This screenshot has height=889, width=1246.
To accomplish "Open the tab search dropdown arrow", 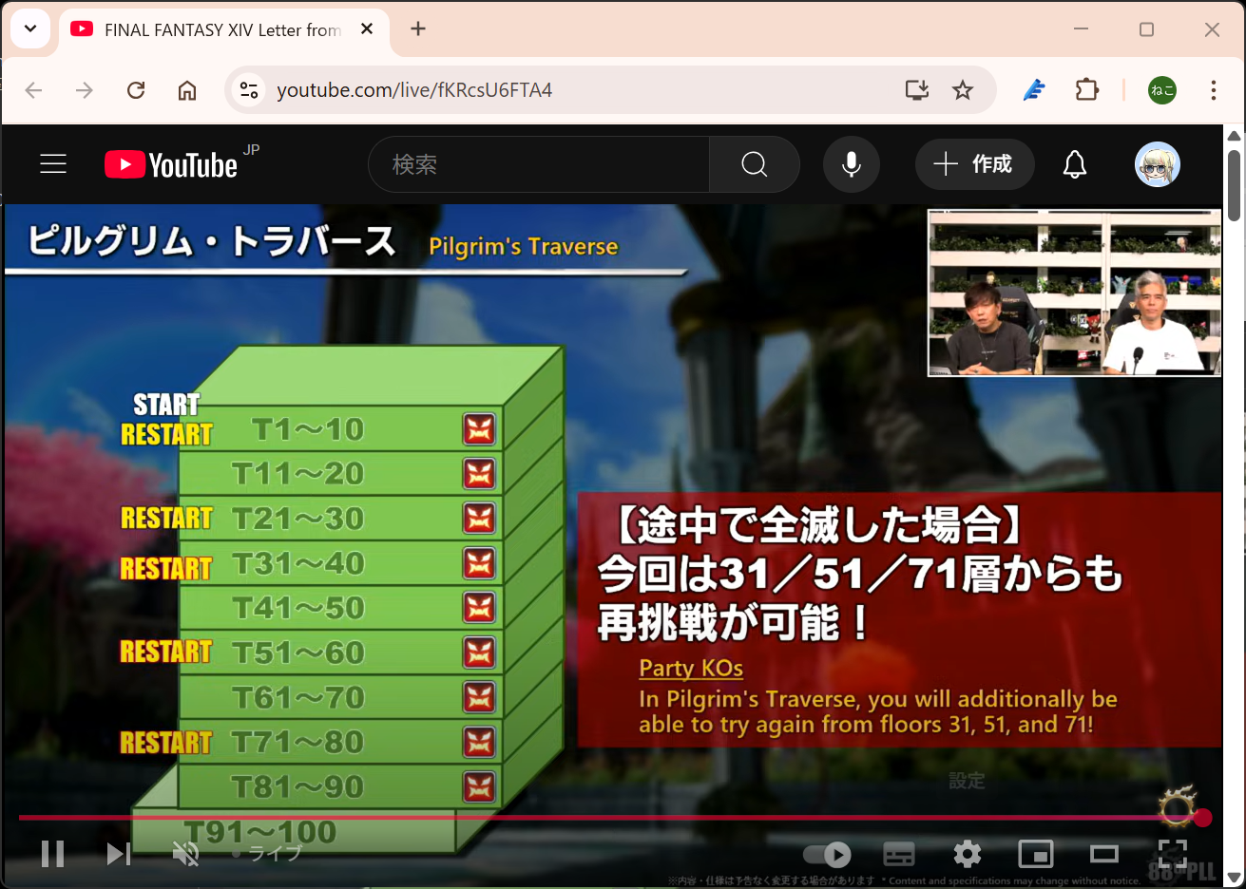I will [x=30, y=28].
